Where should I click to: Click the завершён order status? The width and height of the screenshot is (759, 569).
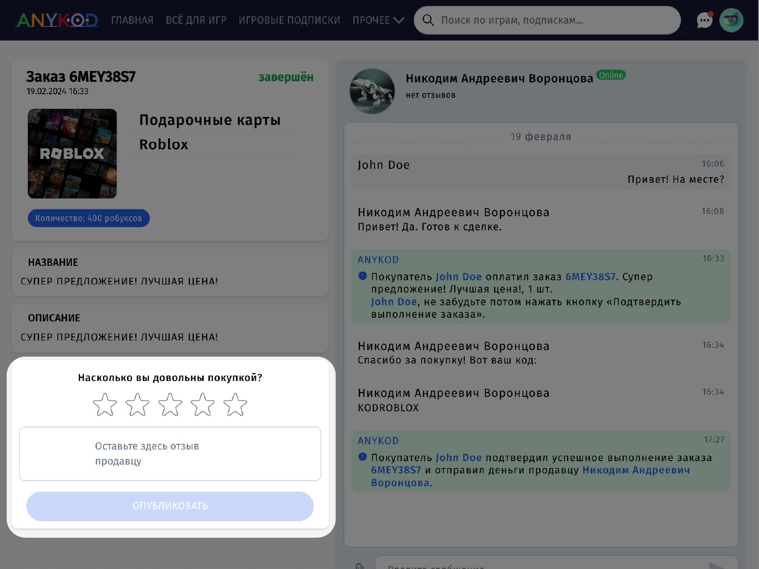tap(286, 77)
